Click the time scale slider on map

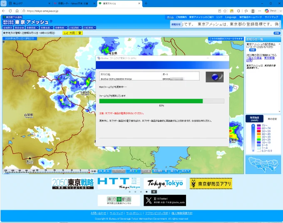tap(47, 171)
